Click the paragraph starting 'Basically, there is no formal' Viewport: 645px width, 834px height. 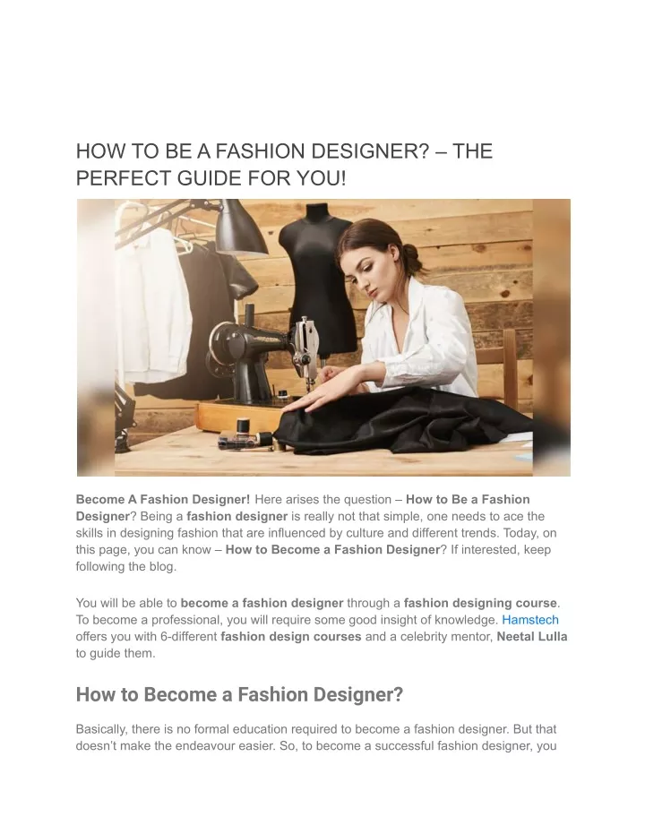(x=316, y=737)
